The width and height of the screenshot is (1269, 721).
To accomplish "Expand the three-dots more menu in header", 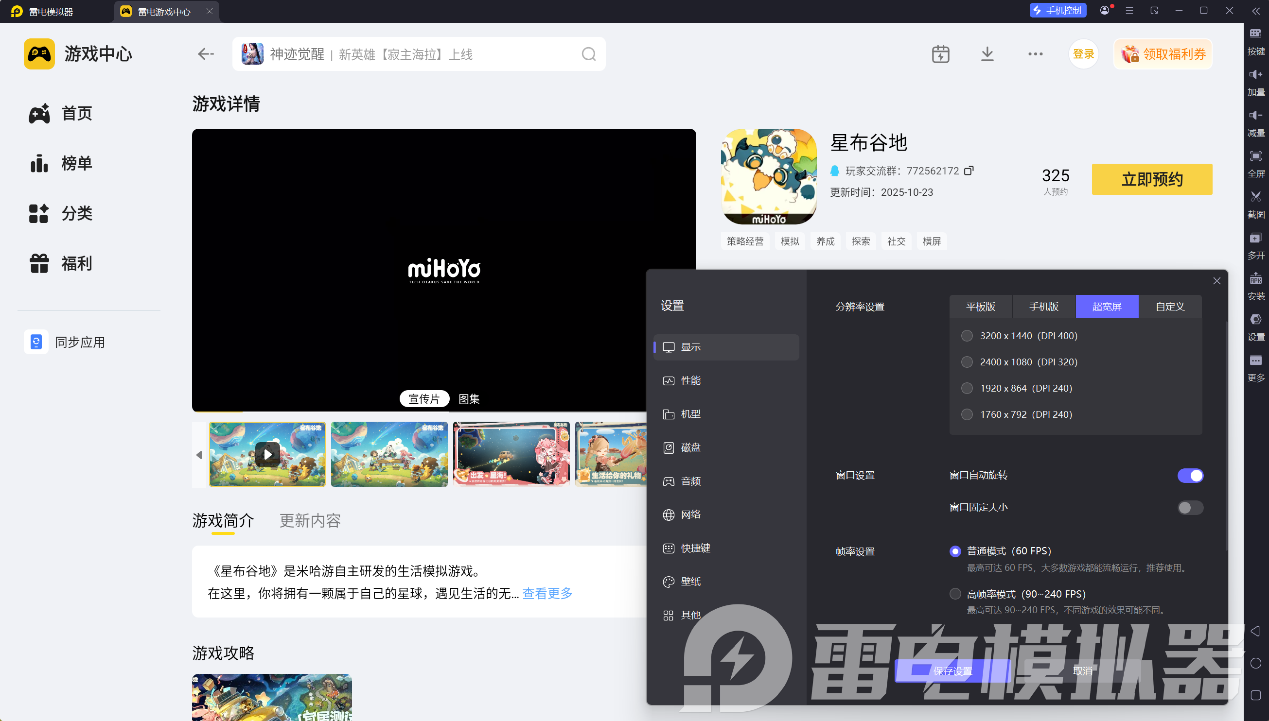I will pos(1035,54).
